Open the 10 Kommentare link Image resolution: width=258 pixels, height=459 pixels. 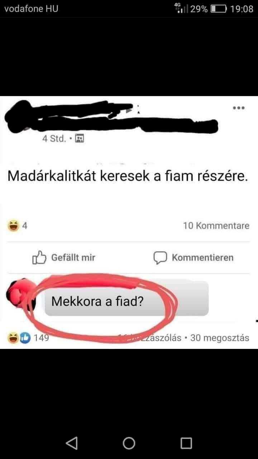[x=216, y=226]
